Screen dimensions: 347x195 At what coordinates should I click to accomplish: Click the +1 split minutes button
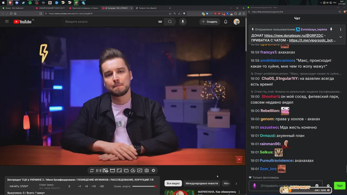[x=80, y=186]
